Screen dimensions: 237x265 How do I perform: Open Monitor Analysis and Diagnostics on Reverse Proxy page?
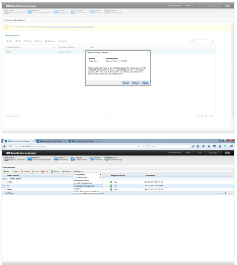click(x=39, y=159)
